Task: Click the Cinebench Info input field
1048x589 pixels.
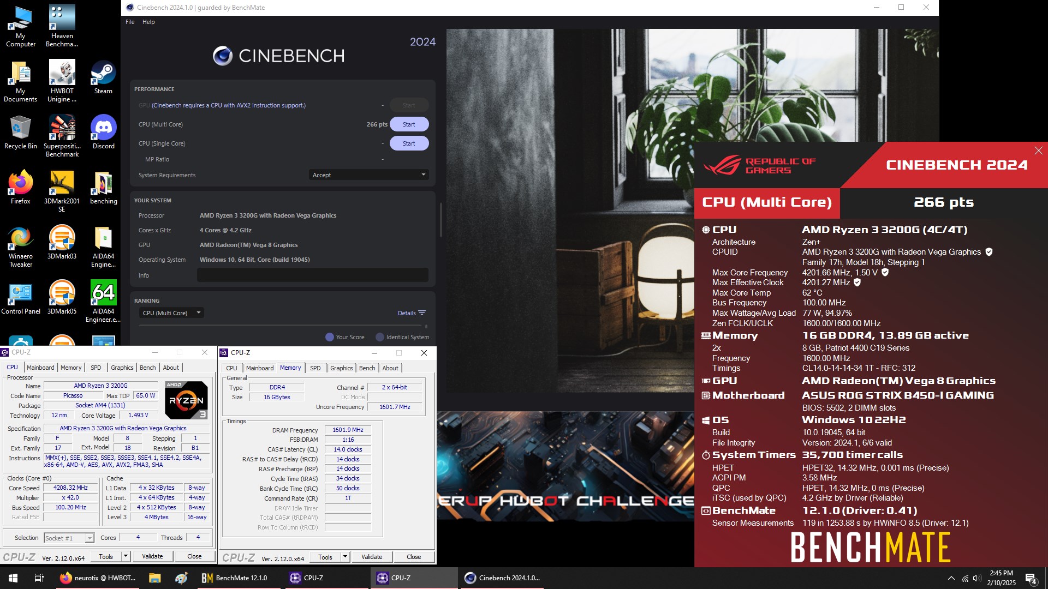Action: tap(313, 275)
